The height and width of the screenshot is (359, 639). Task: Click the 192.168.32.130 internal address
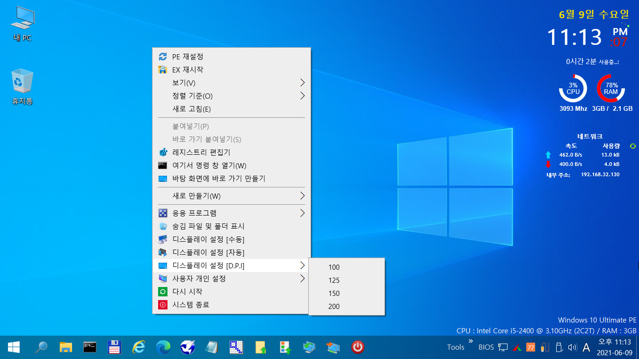[x=600, y=174]
